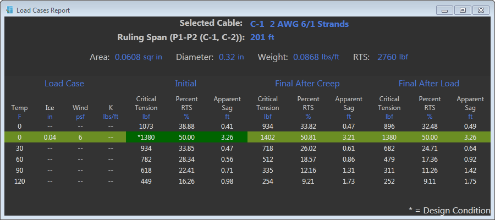Click the RTS value 2760 lbf
This screenshot has width=495, height=220.
tap(392, 57)
